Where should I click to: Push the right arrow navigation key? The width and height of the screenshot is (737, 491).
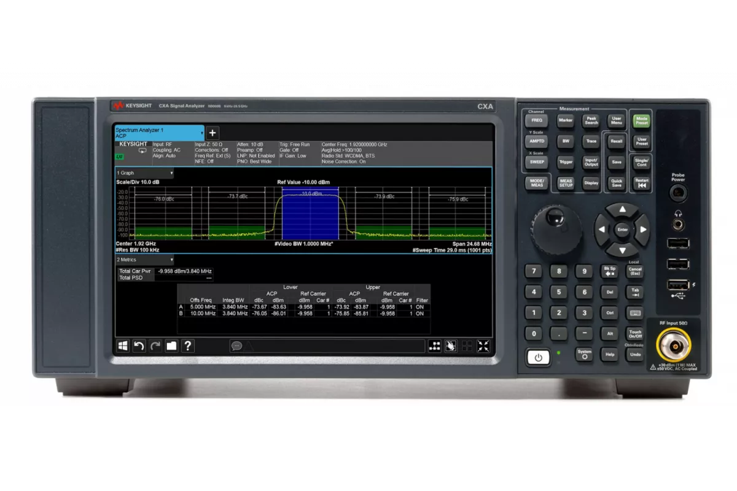643,230
